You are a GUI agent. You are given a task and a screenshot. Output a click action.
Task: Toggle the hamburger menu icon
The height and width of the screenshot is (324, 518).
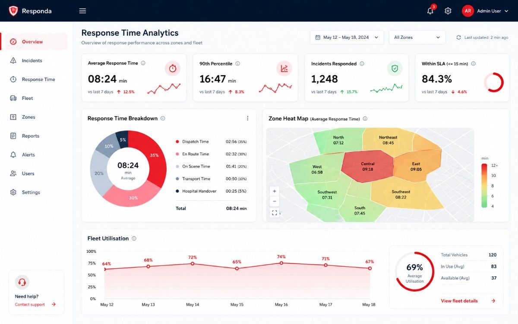click(x=82, y=11)
